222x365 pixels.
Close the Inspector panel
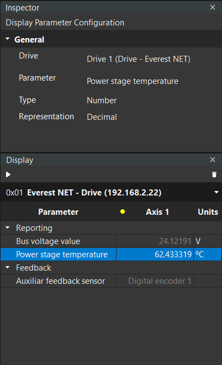click(213, 7)
